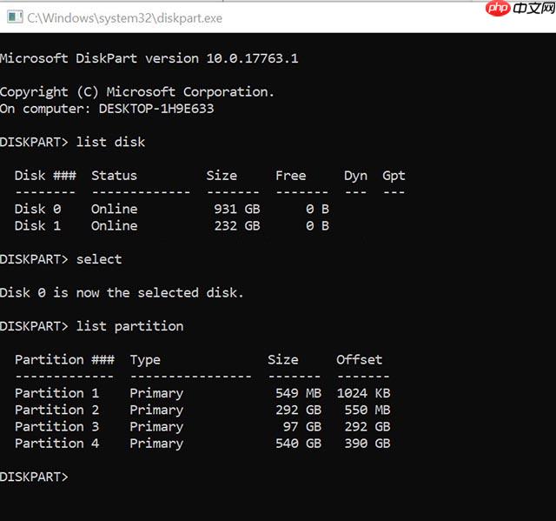Screen dimensions: 556x521
Task: Click the Microsoft DiskPart version line
Action: pos(149,58)
